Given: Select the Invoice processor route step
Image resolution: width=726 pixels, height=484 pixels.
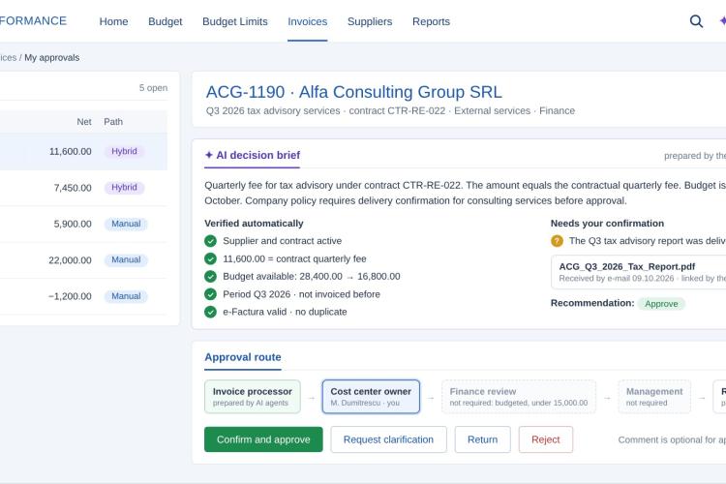Looking at the screenshot, I should [x=253, y=397].
